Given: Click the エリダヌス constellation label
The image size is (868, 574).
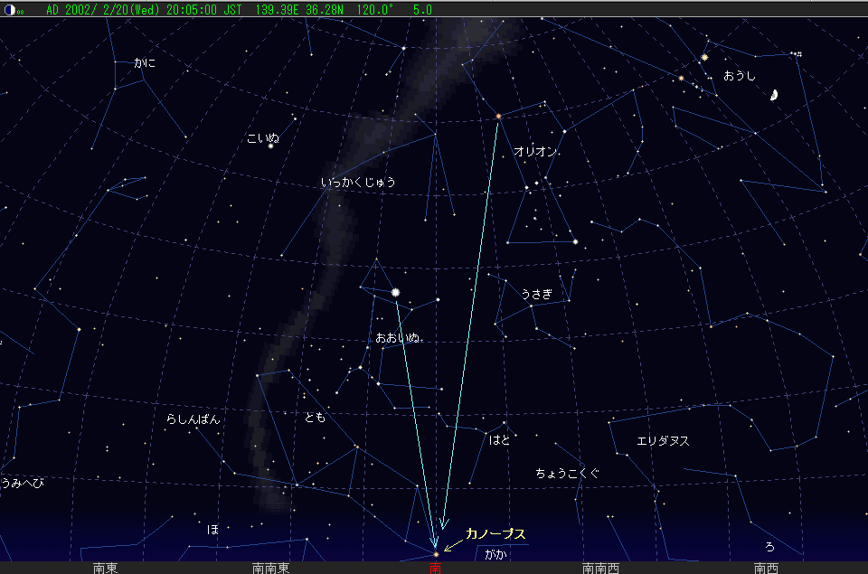Looking at the screenshot, I should [x=663, y=441].
